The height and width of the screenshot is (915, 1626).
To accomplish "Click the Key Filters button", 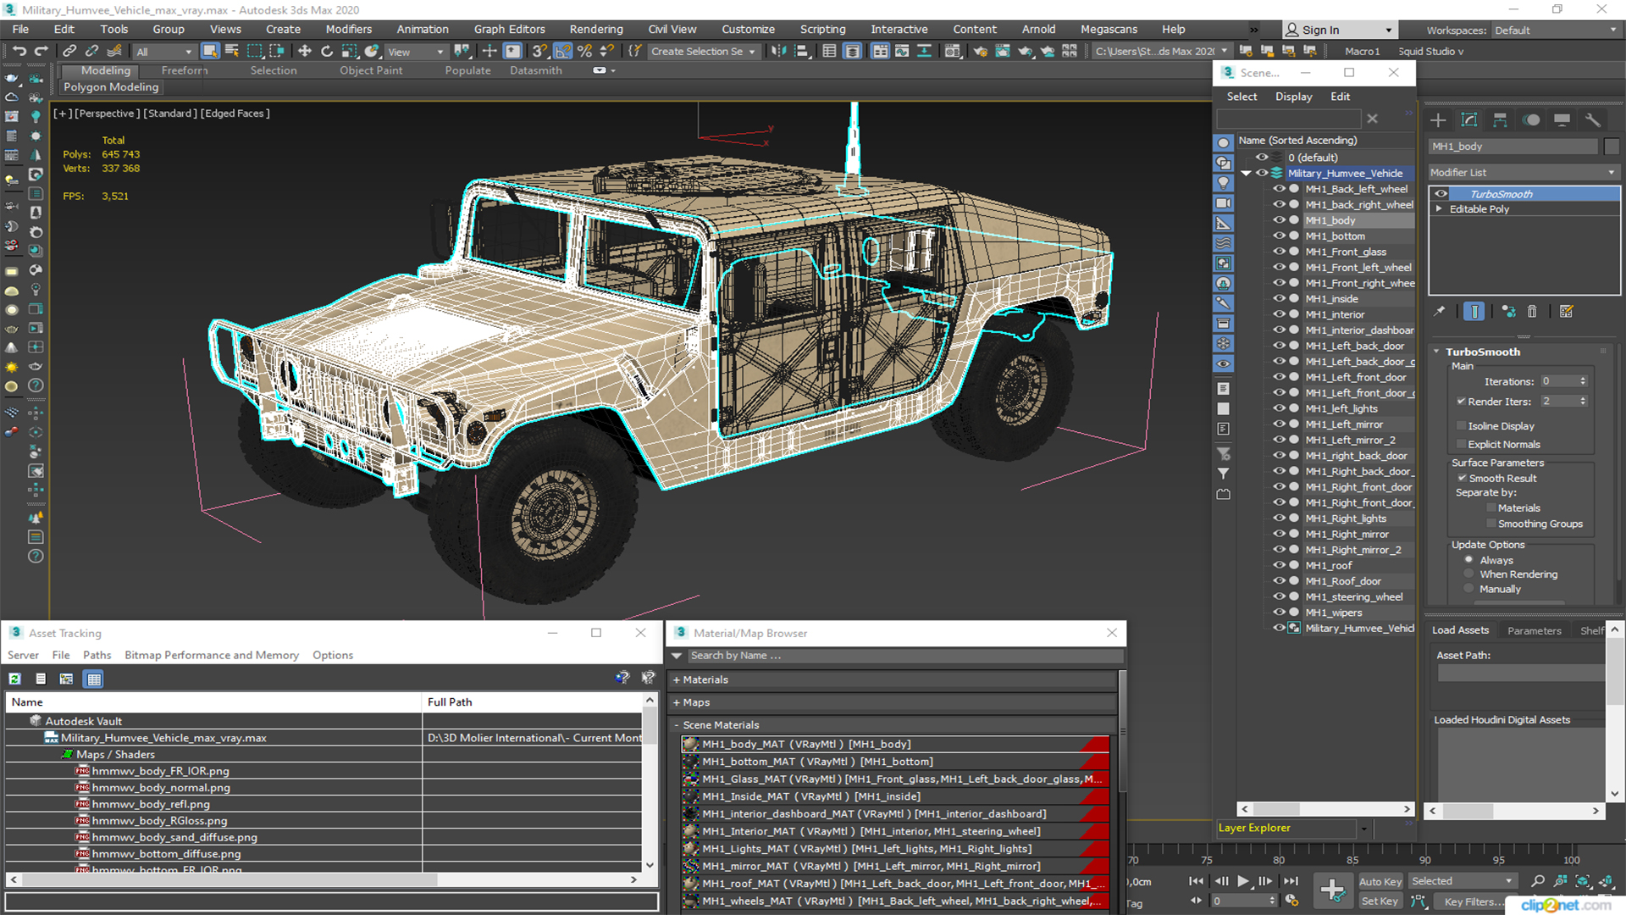I will tap(1472, 901).
